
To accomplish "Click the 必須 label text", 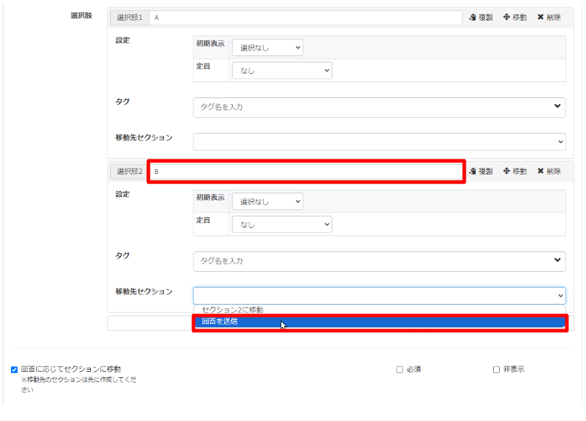I will [414, 370].
